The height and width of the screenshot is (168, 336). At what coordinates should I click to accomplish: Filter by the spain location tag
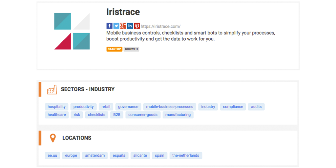(160, 156)
